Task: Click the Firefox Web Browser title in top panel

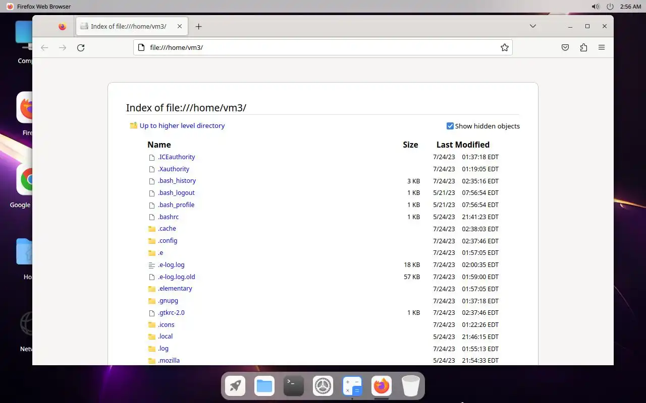Action: click(44, 7)
